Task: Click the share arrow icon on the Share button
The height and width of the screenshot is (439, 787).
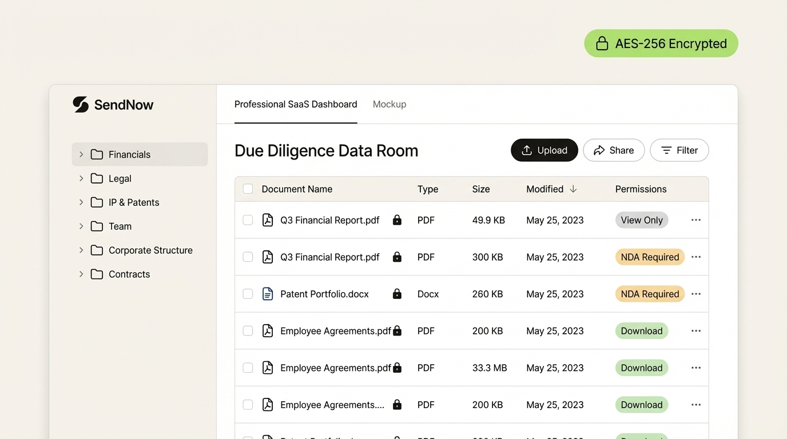Action: [x=599, y=150]
